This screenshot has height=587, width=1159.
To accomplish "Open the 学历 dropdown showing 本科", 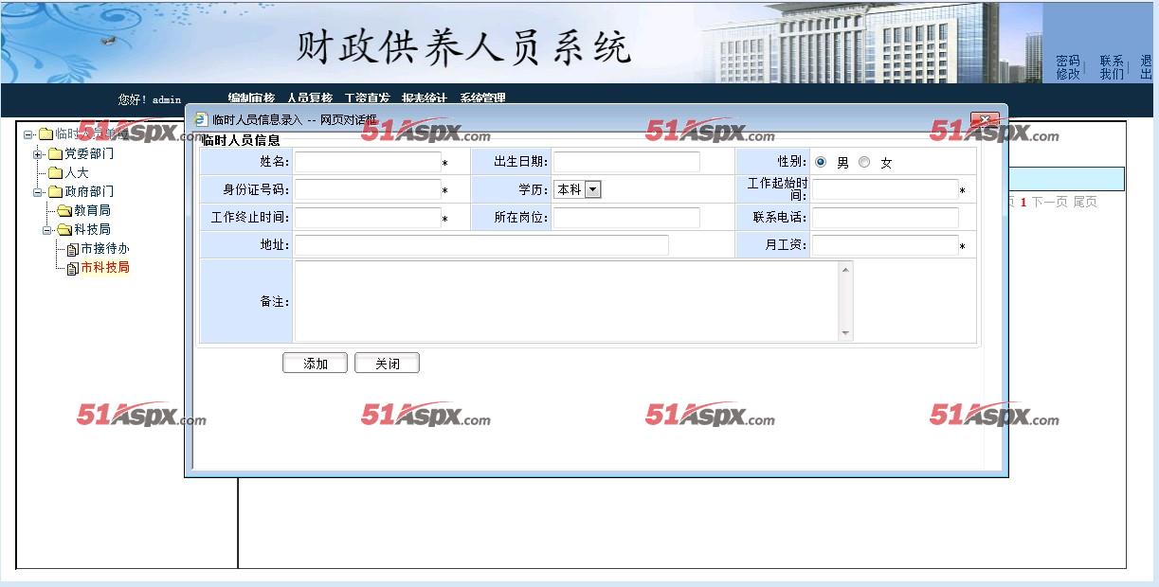I will coord(577,189).
